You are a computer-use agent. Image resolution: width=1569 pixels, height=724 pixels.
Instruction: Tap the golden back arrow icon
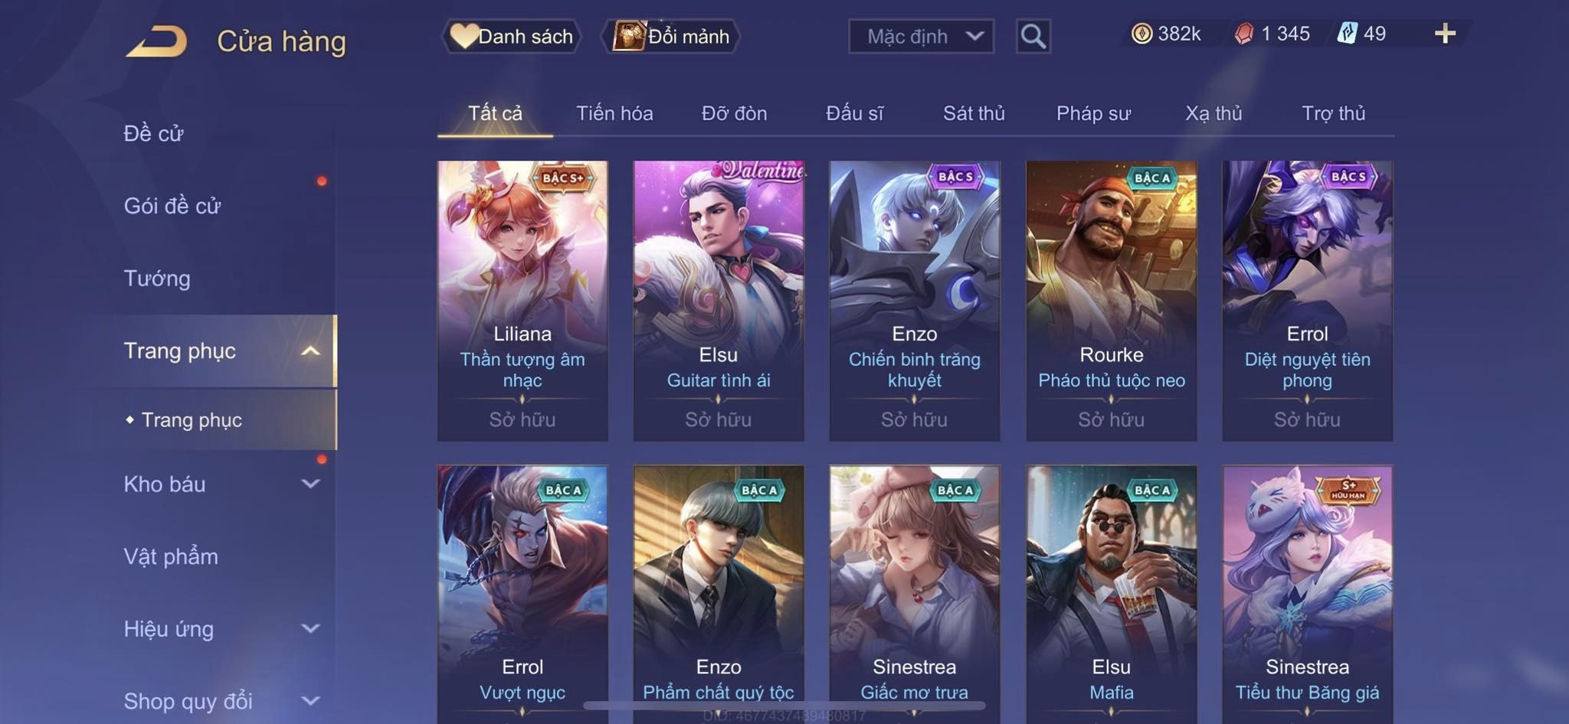[157, 41]
